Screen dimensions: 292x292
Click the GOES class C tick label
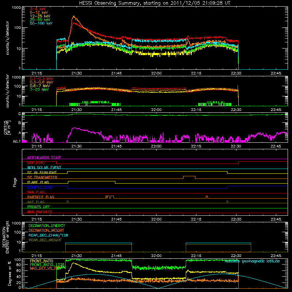20,114
